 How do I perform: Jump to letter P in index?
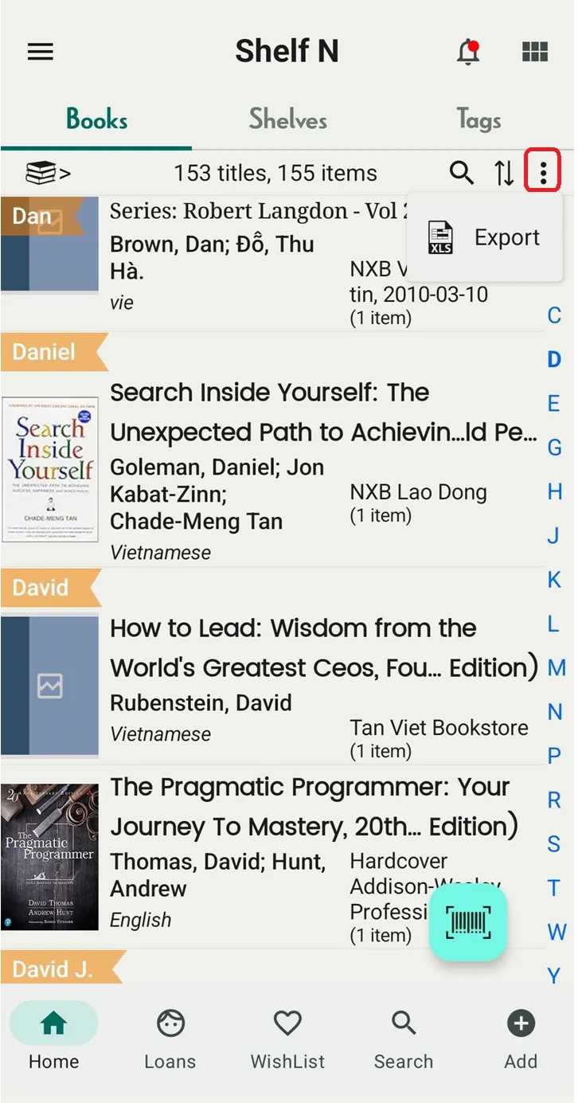(555, 756)
